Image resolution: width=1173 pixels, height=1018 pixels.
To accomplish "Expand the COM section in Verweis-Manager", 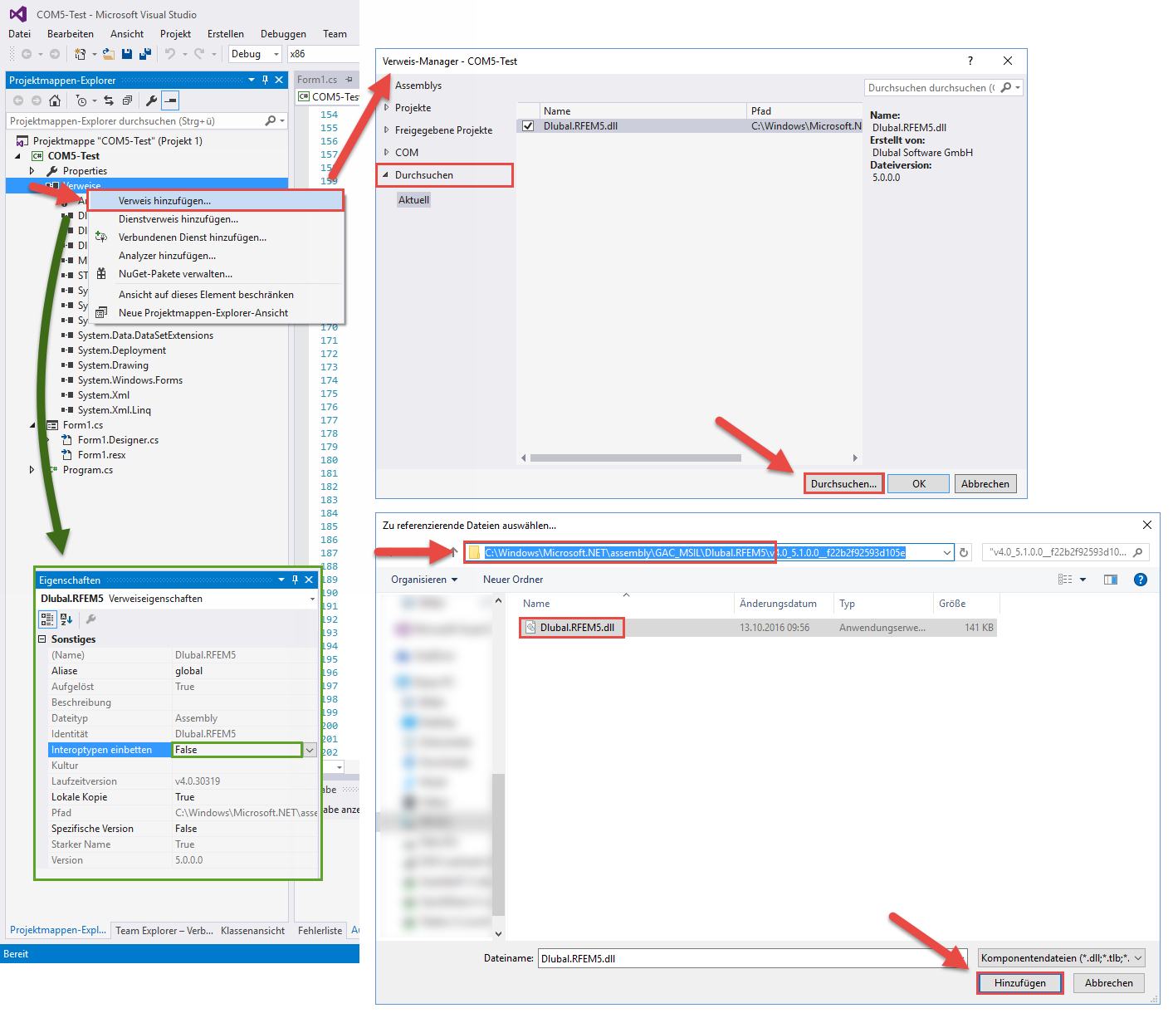I will point(386,153).
